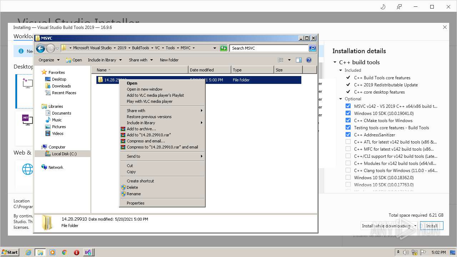Click the volume speaker tray icon
The width and height of the screenshot is (457, 257).
pos(407,252)
